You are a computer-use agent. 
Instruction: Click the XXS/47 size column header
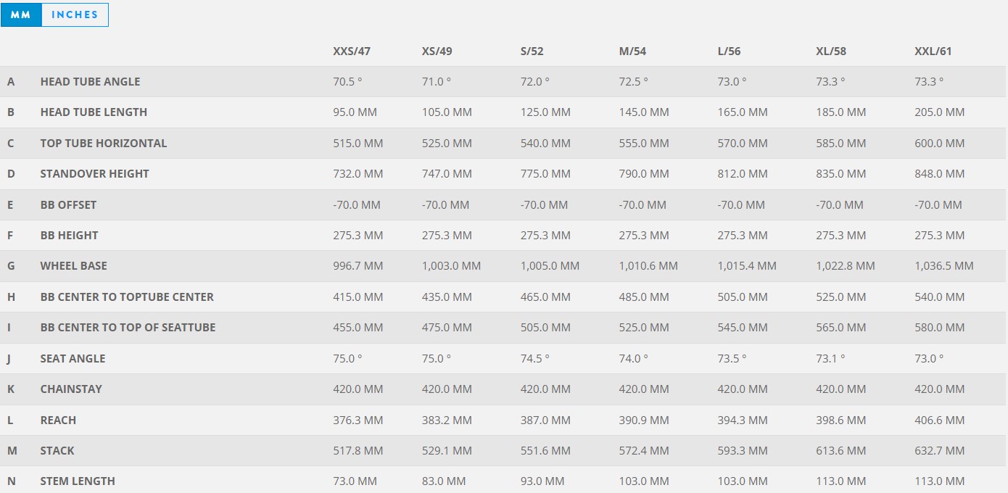(x=352, y=51)
